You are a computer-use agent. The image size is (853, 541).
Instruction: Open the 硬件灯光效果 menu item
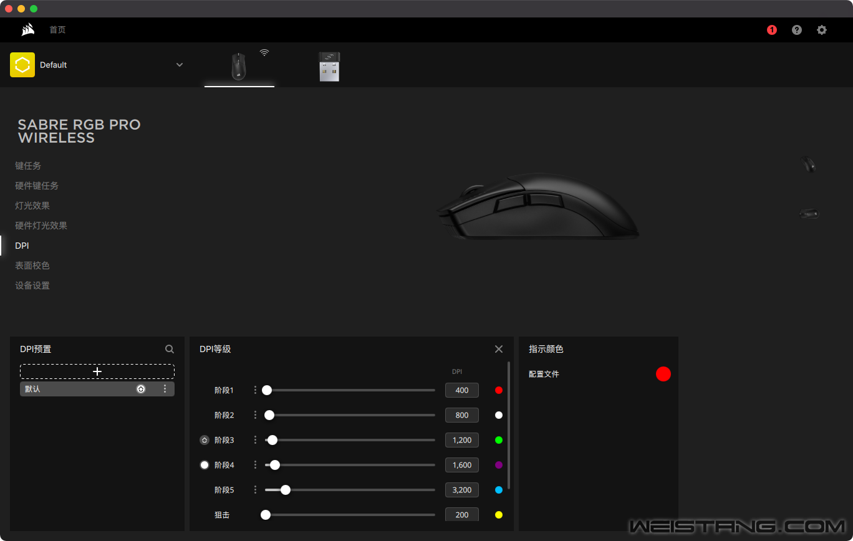point(41,226)
